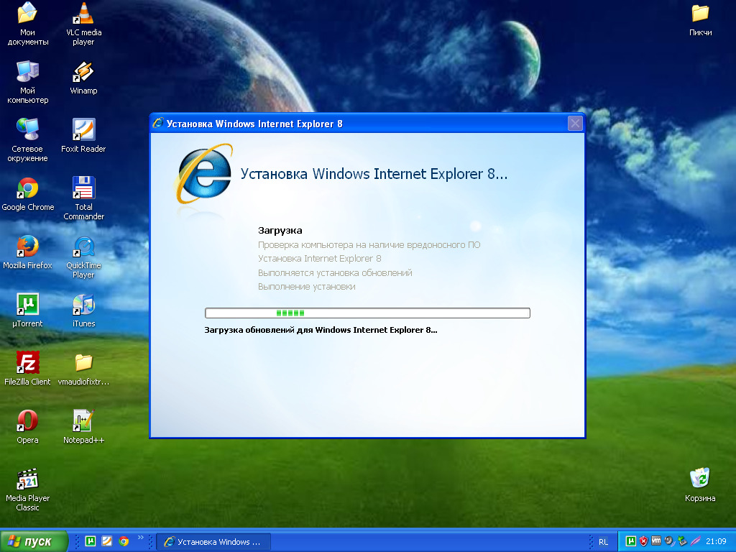
Task: Click the Проверка компьютера на наличие step
Action: [x=369, y=244]
